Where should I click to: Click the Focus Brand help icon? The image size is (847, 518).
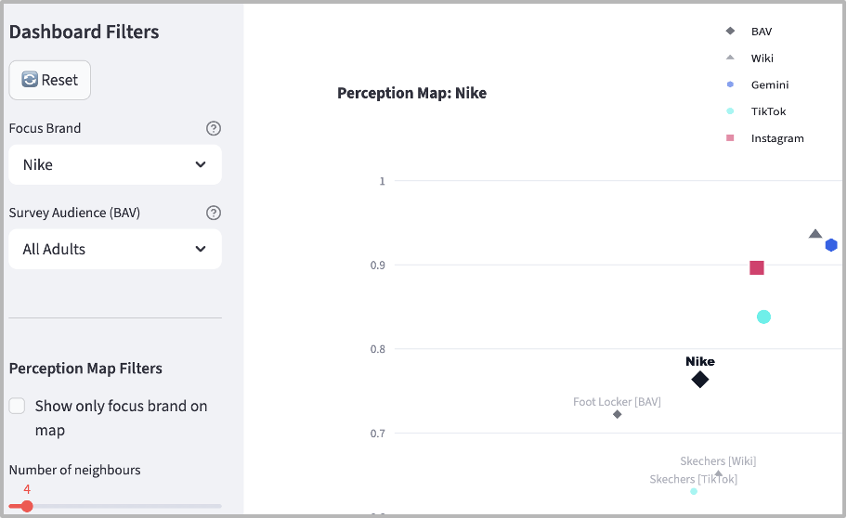coord(214,128)
